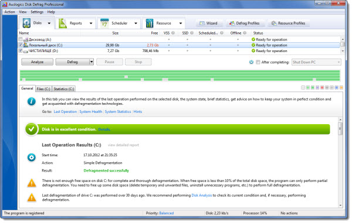Uncheck the local disk C: checkbox
Viewport: 352px width, 223px height.
(21, 45)
